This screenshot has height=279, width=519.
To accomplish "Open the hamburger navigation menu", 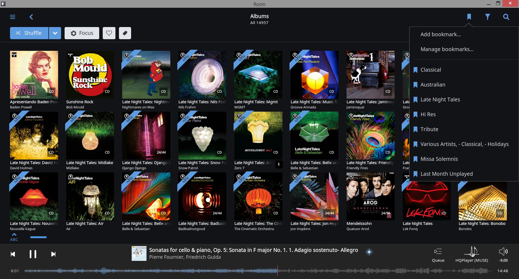I will (x=12, y=17).
